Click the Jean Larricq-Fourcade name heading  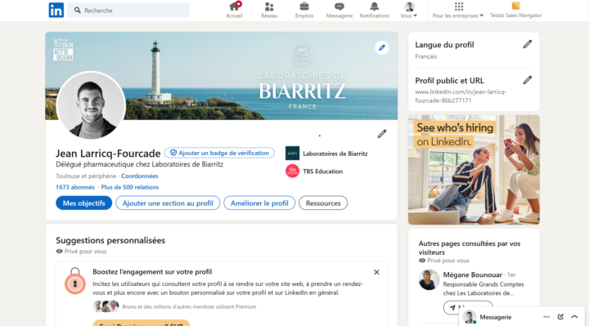coord(108,153)
